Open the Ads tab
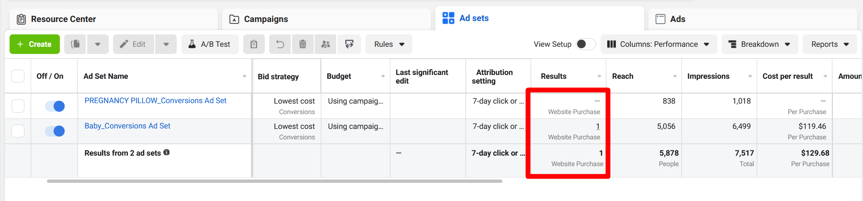 pyautogui.click(x=677, y=19)
